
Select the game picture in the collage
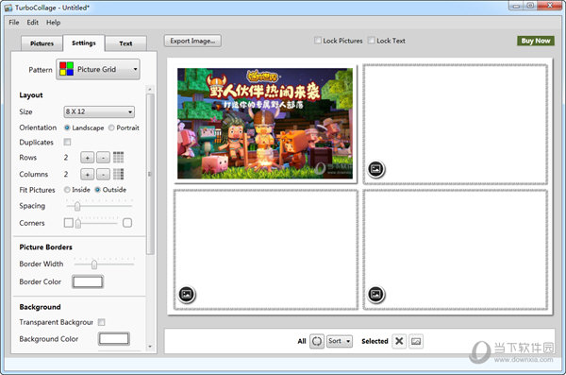coord(265,124)
